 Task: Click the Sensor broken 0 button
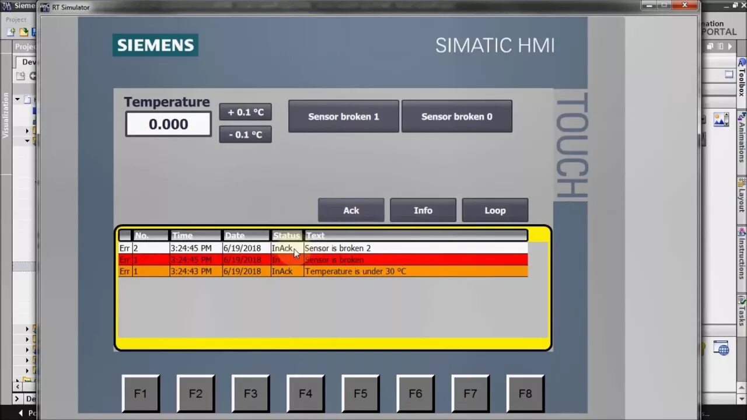pos(456,116)
